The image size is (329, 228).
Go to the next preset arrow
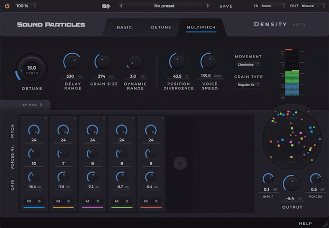click(207, 6)
